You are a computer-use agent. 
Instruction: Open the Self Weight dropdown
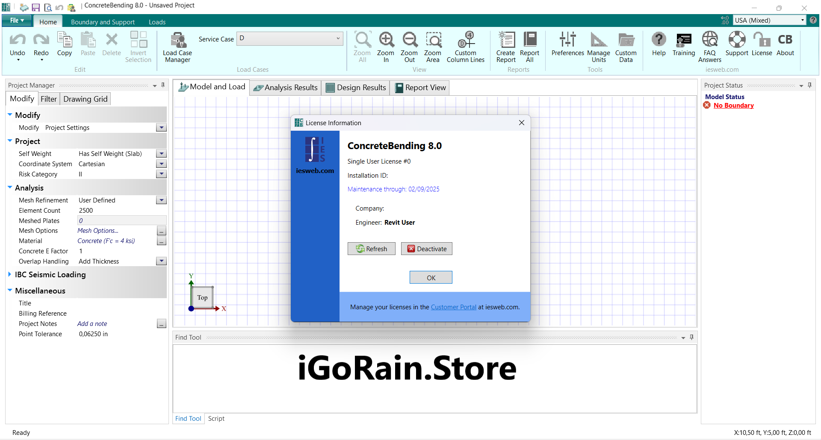coord(161,154)
